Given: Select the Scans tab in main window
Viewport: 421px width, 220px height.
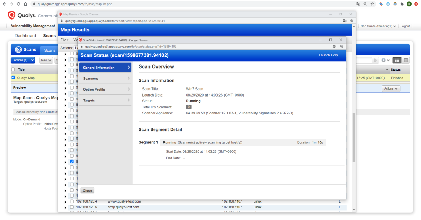Looking at the screenshot, I should click(49, 50).
